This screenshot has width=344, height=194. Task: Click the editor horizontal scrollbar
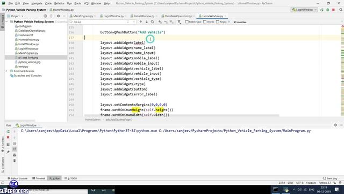pos(182,115)
